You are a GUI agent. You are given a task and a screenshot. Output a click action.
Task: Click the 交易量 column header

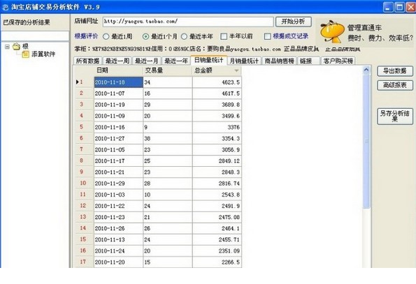point(168,70)
